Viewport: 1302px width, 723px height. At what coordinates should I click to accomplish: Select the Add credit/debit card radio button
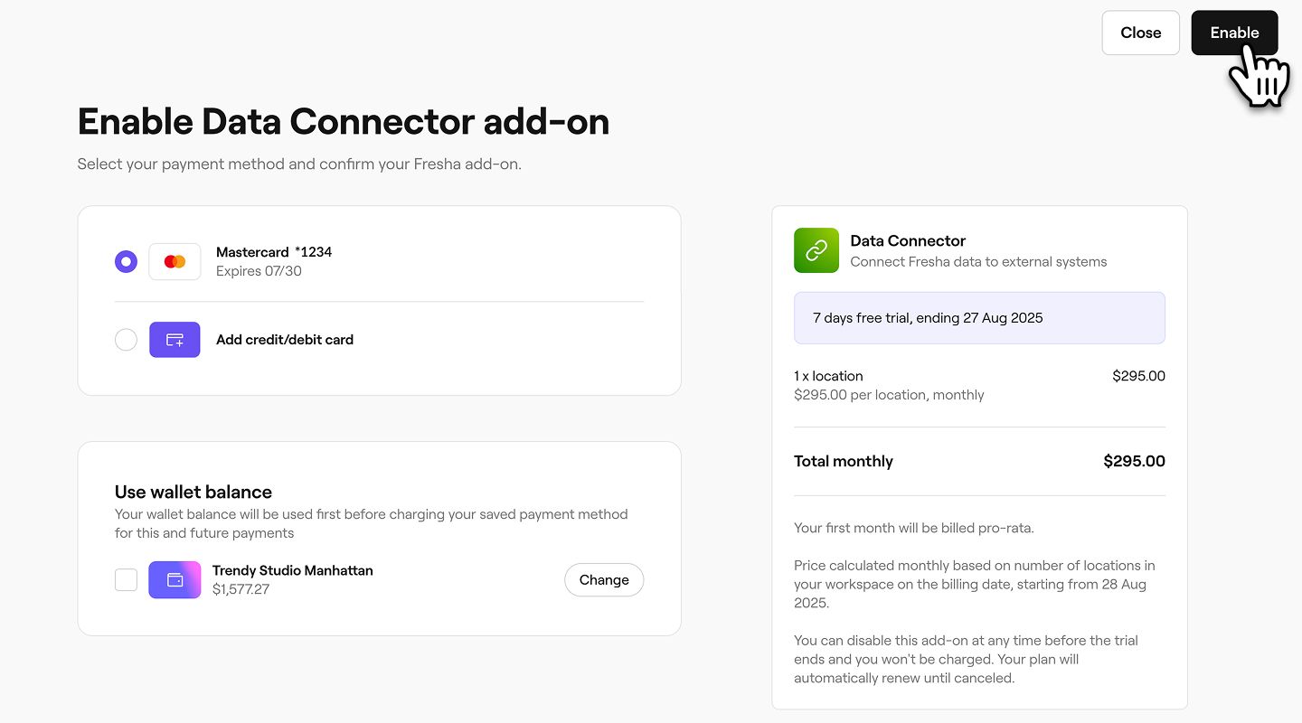click(x=127, y=340)
